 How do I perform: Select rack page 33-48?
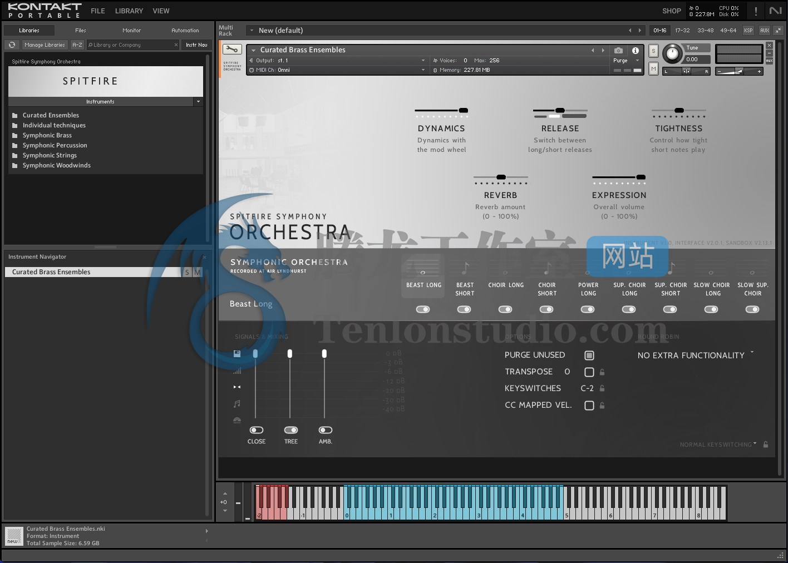coord(706,31)
